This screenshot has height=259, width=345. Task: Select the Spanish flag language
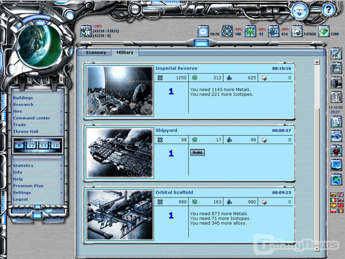pos(333,205)
